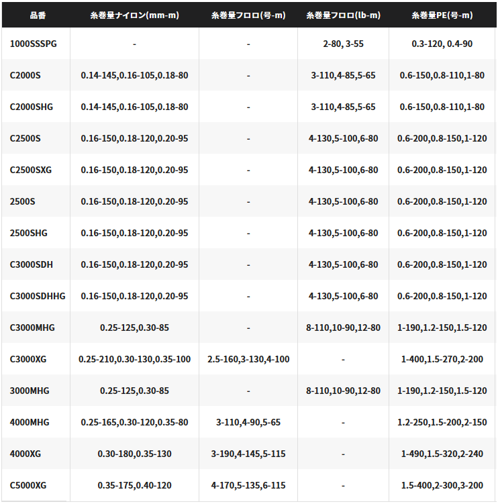Viewport: 498px width, 504px height.
Task: Click 1000SSSPG PE value 0.3-120, 0.4-90
Action: (442, 44)
